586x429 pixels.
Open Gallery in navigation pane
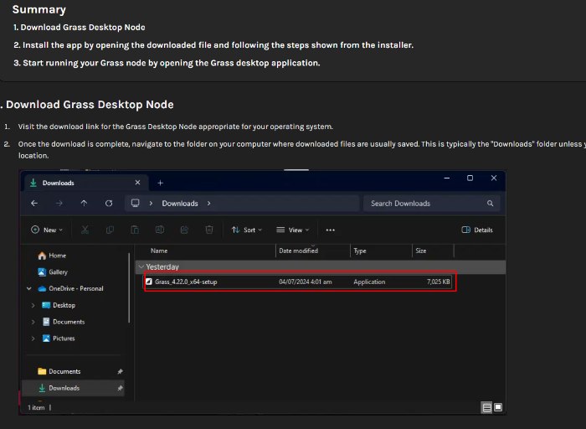(53, 272)
